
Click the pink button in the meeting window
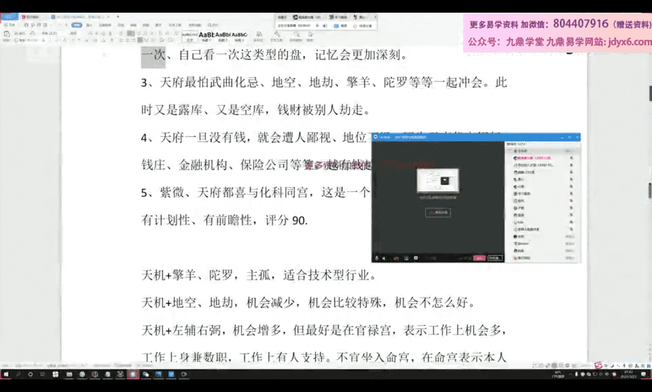coord(479,258)
